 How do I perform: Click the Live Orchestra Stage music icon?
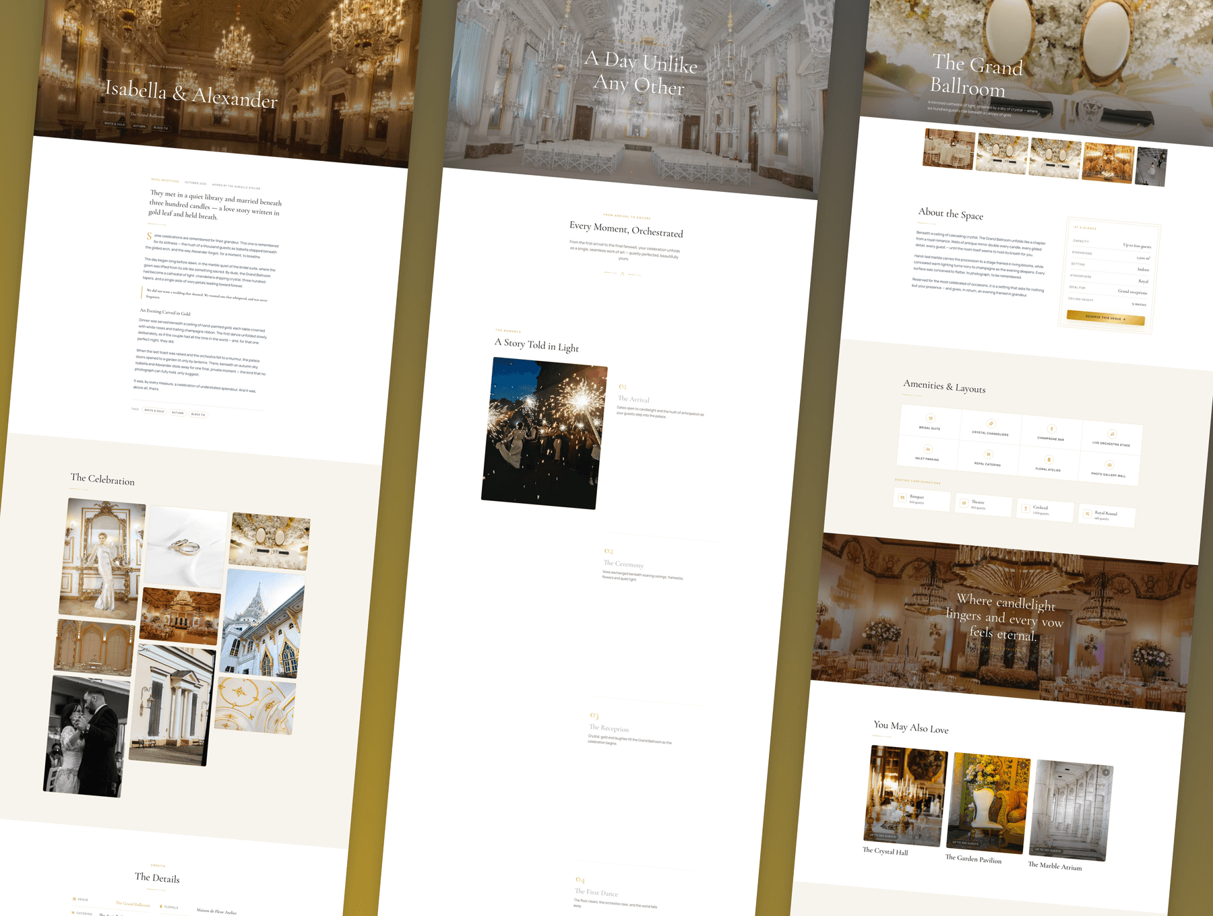click(1112, 434)
